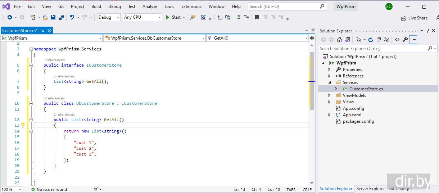Open the Any CPU platform dropdown
Viewport: 439px width, 193px height.
tap(142, 17)
